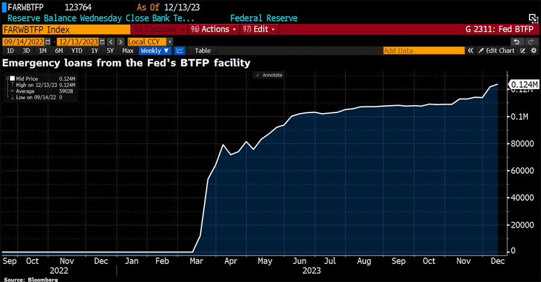Open the Local CCY currency dropdown
The height and width of the screenshot is (282, 541).
[x=170, y=41]
